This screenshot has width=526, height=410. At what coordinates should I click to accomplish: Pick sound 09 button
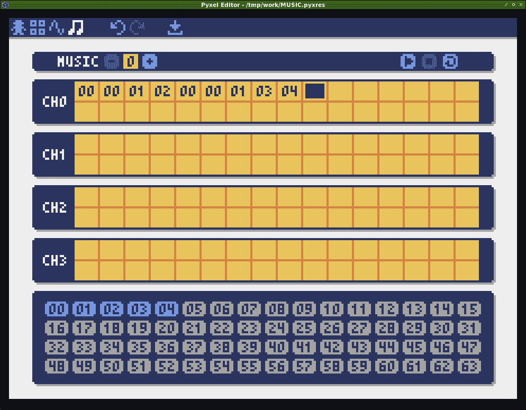(304, 309)
